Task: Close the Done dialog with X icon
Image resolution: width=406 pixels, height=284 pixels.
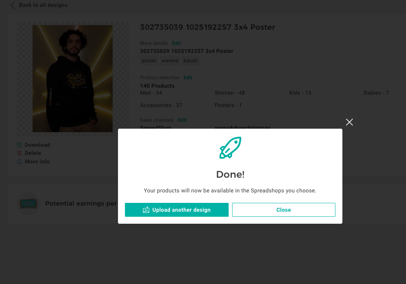Action: pyautogui.click(x=349, y=122)
